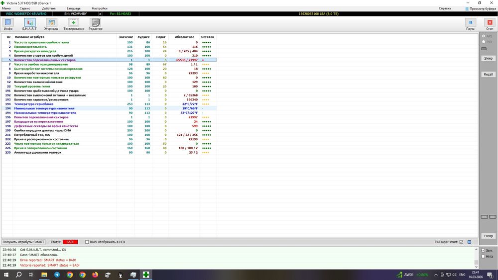This screenshot has width=498, height=280.
Task: Click the small x next to serial number
Action: point(101,14)
